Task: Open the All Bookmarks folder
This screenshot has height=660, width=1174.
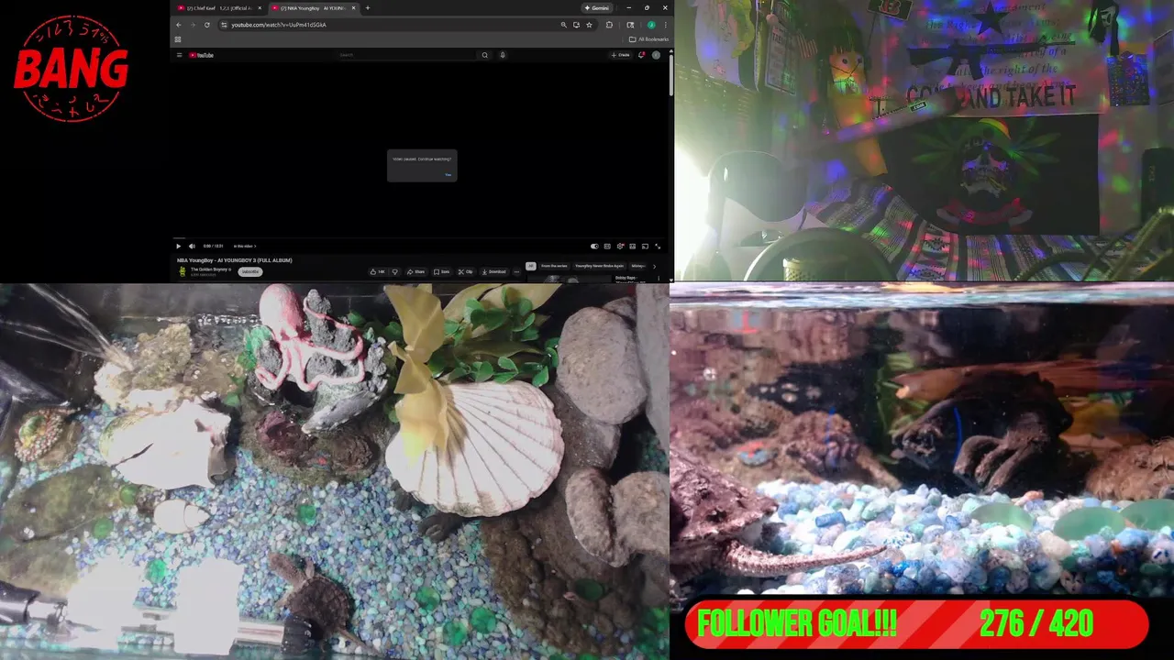Action: tap(648, 39)
